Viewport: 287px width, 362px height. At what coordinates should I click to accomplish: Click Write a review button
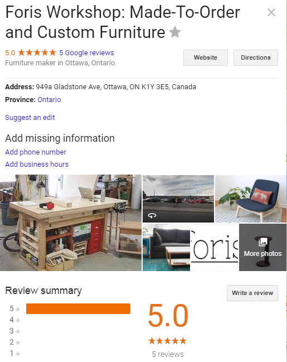pos(252,293)
